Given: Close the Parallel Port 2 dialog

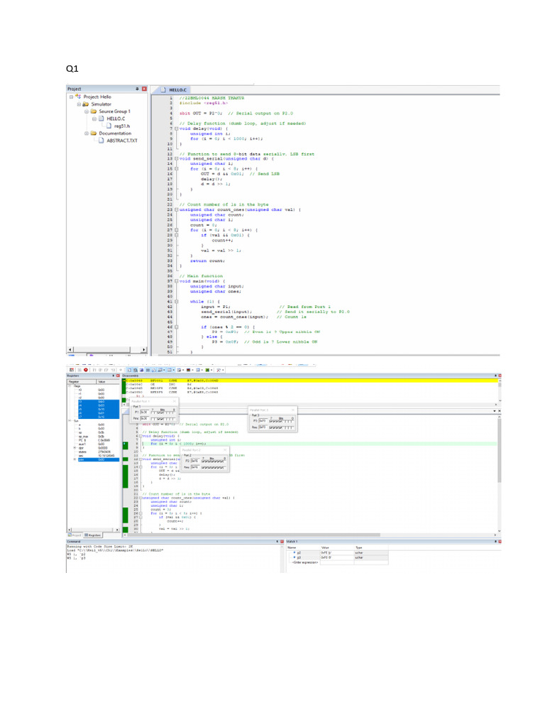Looking at the screenshot, I should (225, 449).
